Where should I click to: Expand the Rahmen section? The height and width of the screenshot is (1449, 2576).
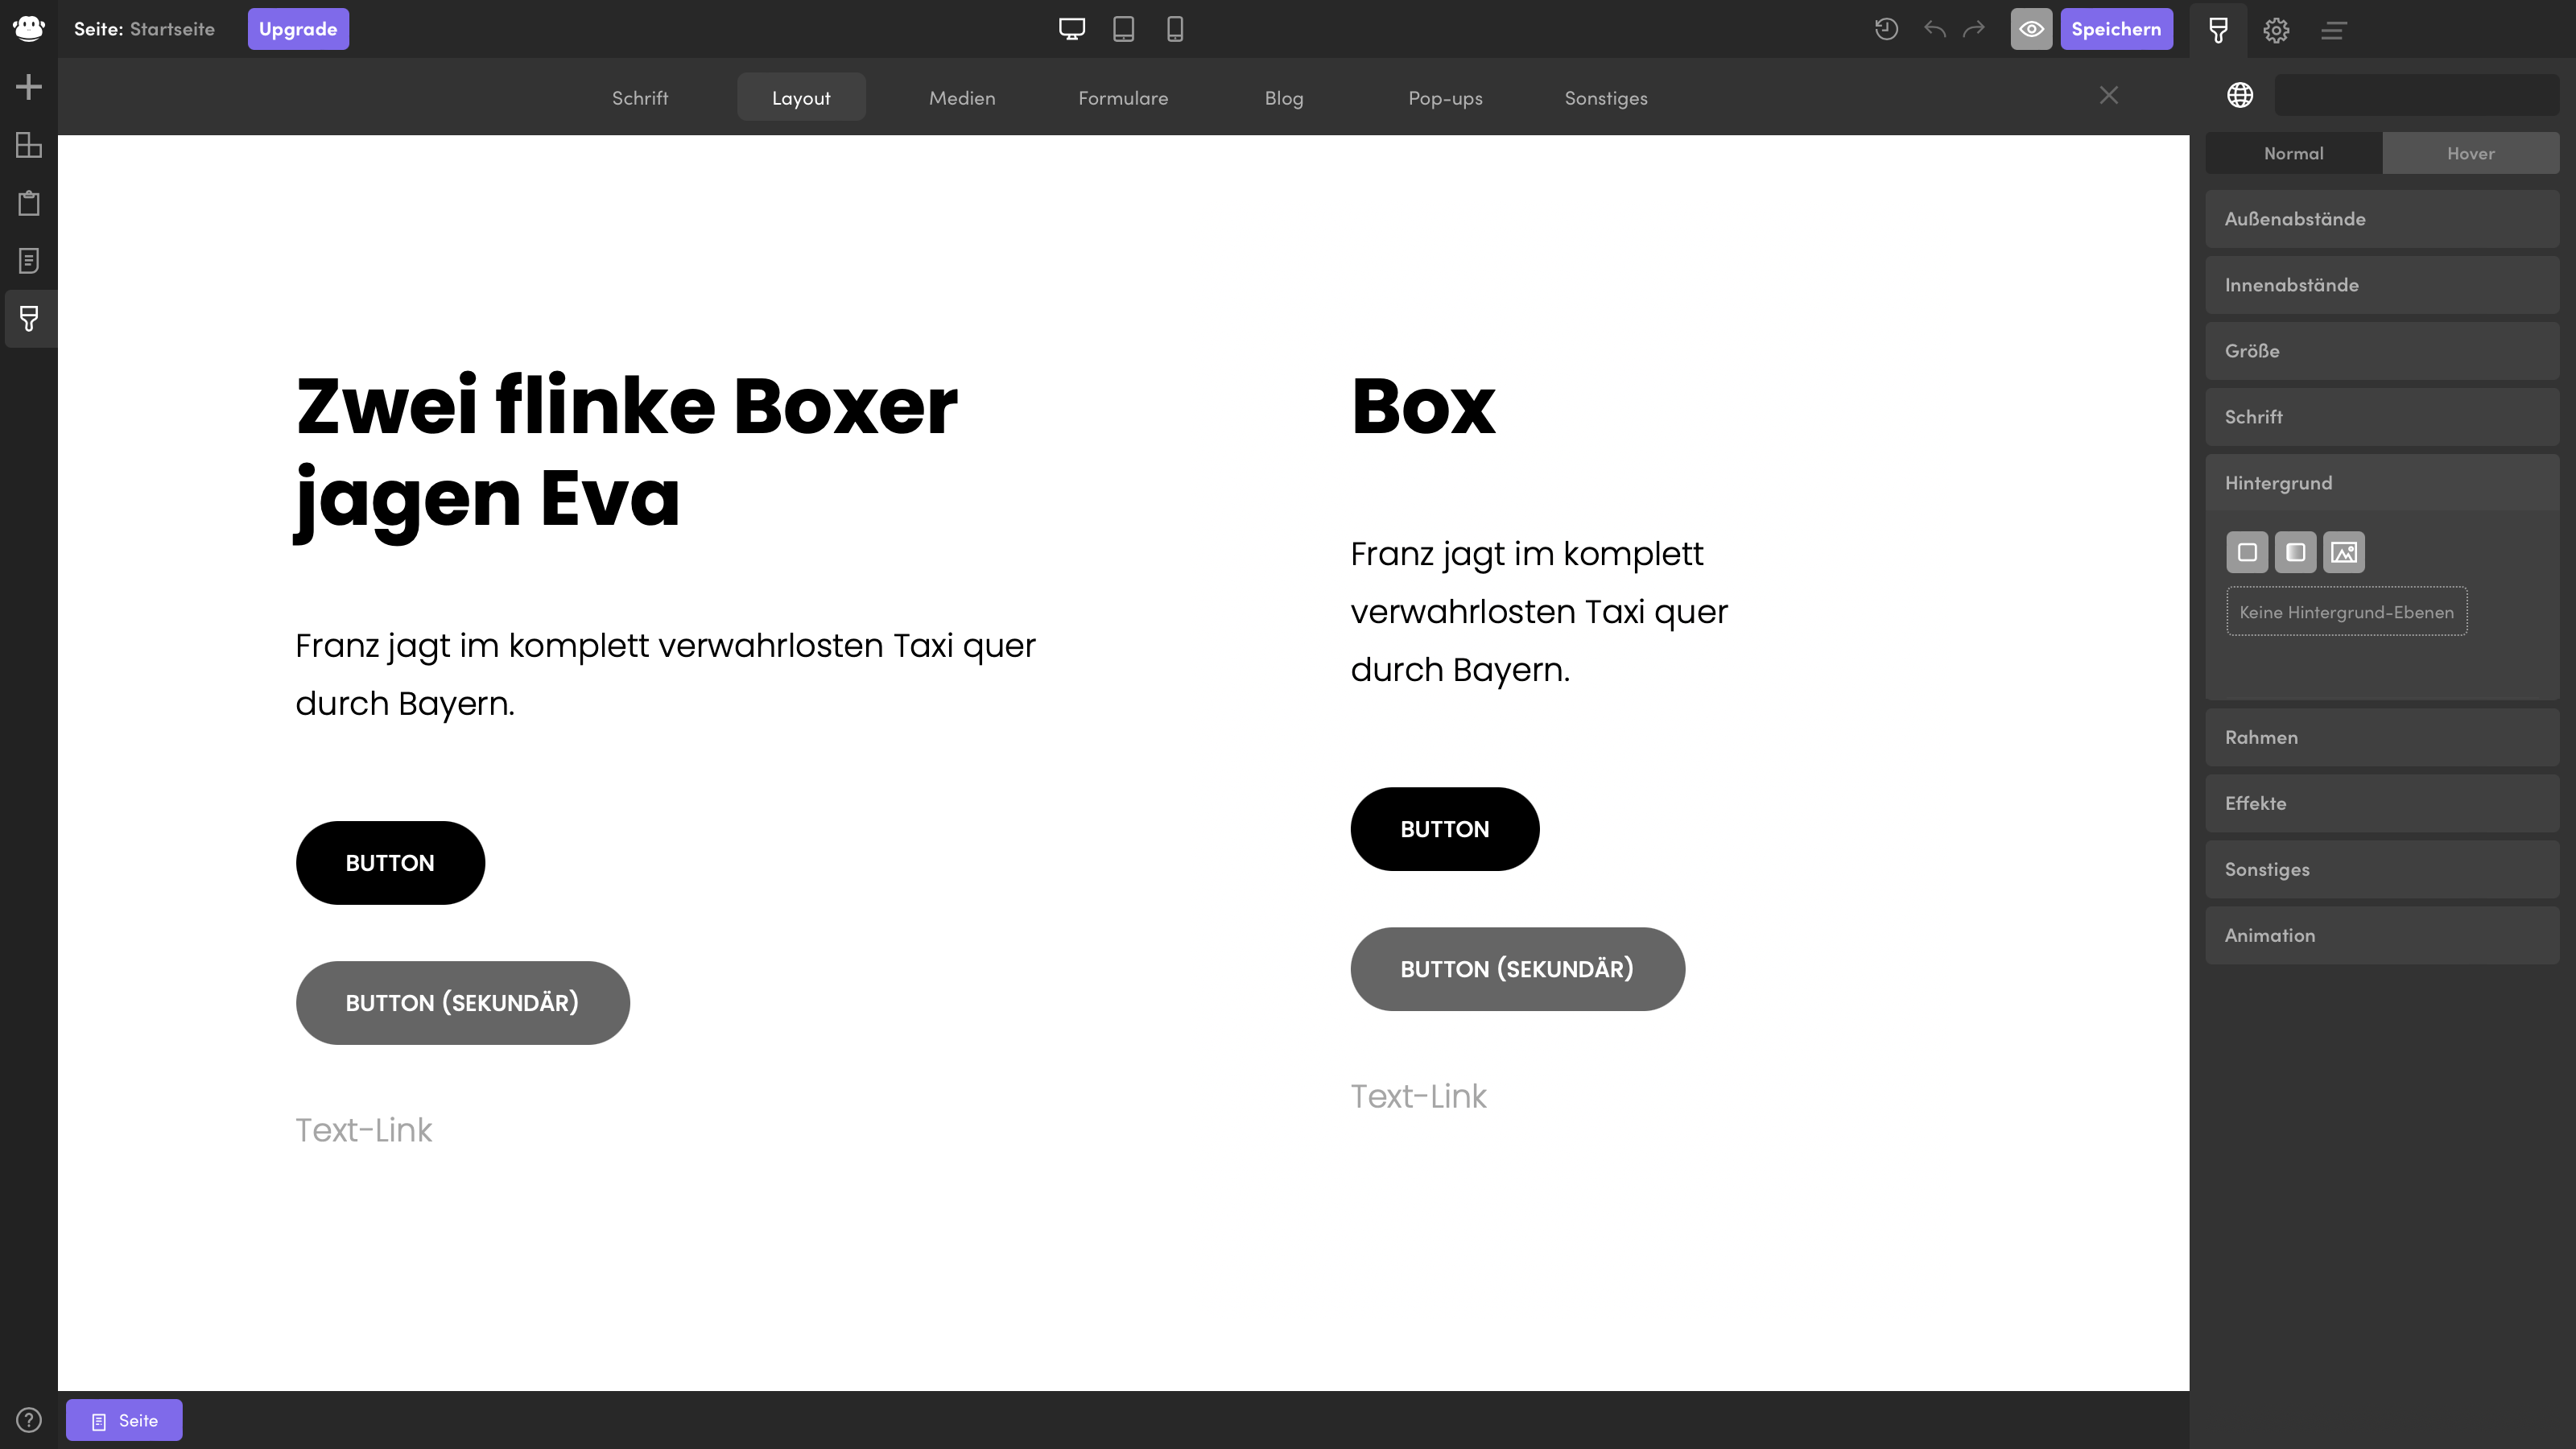2382,737
